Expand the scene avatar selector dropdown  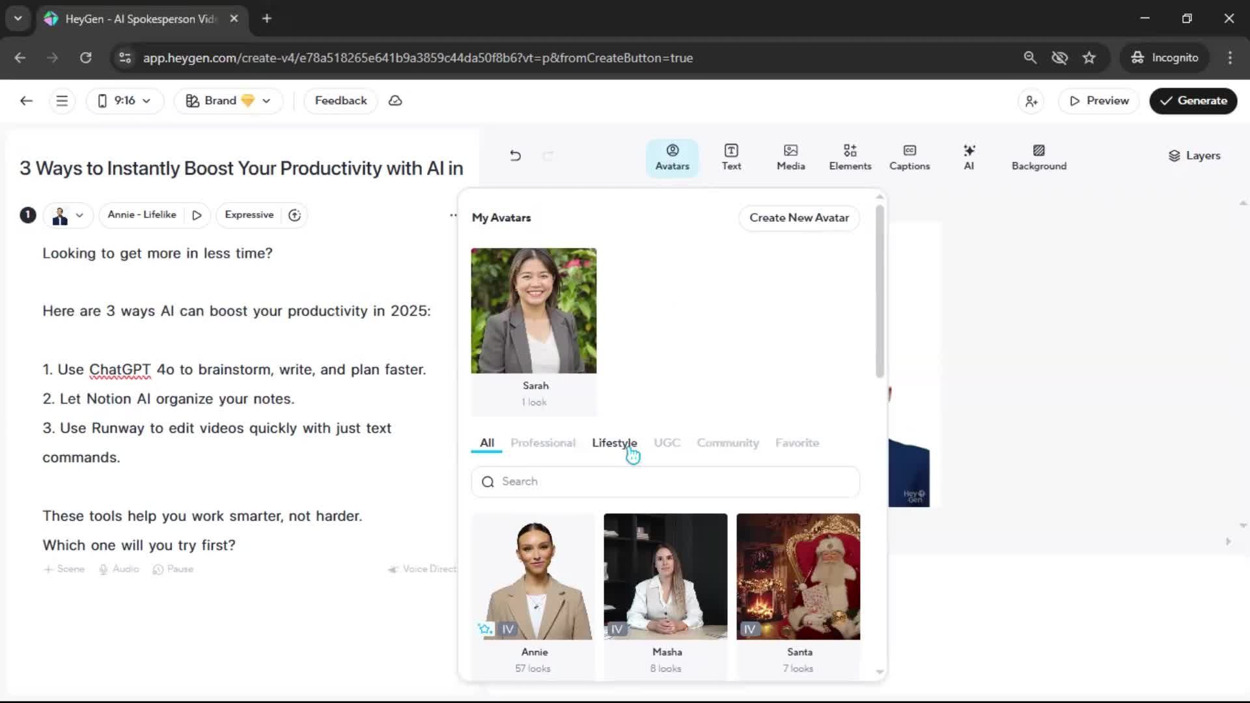[x=68, y=215]
